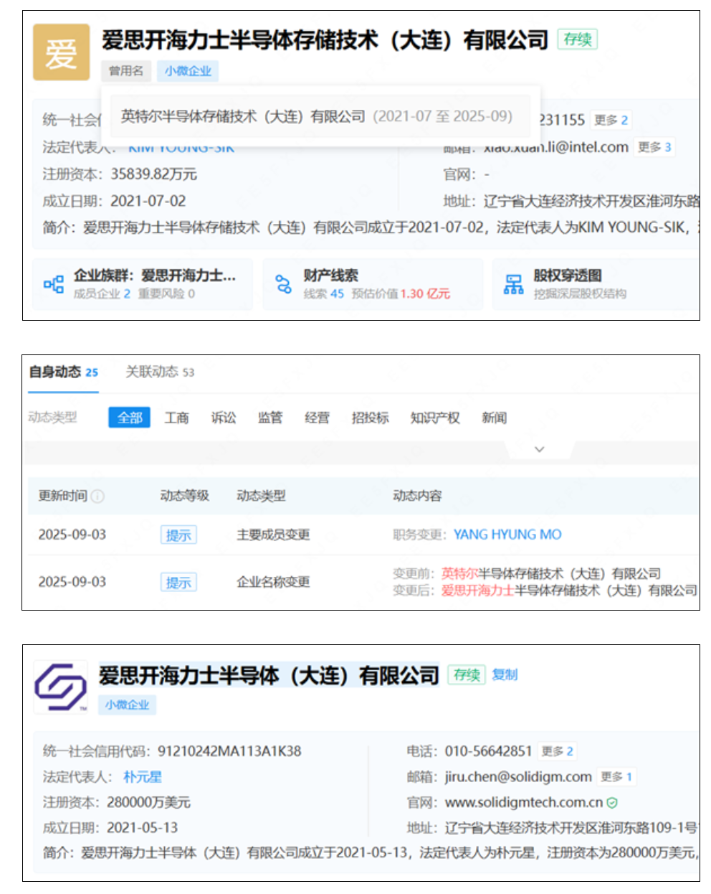Click the purple Solidigm company logo

point(61,687)
